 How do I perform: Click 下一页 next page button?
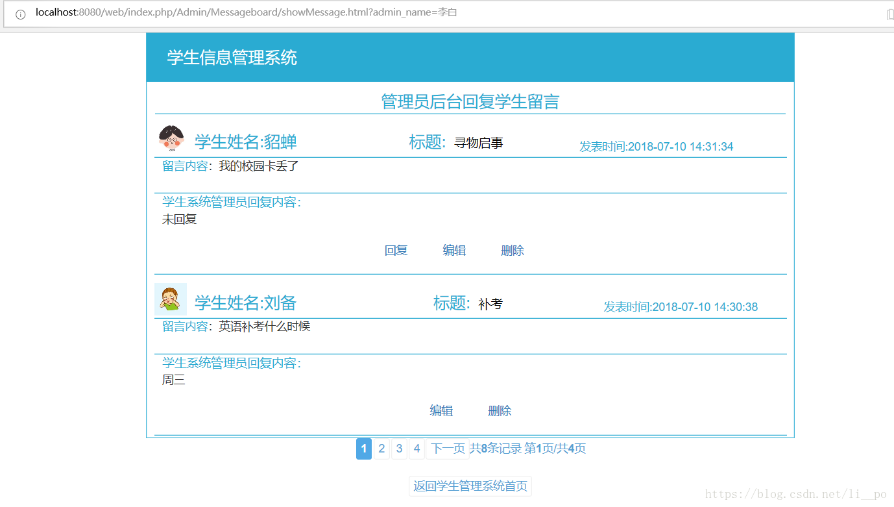pos(448,449)
